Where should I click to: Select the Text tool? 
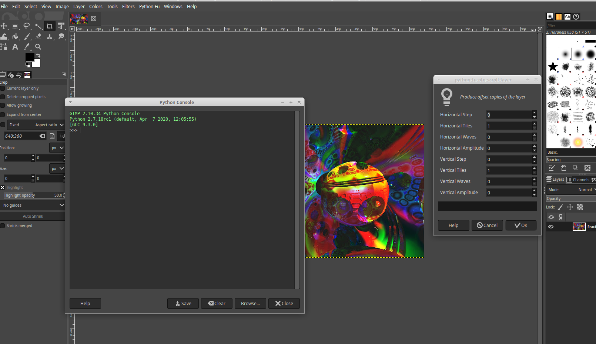(x=15, y=47)
